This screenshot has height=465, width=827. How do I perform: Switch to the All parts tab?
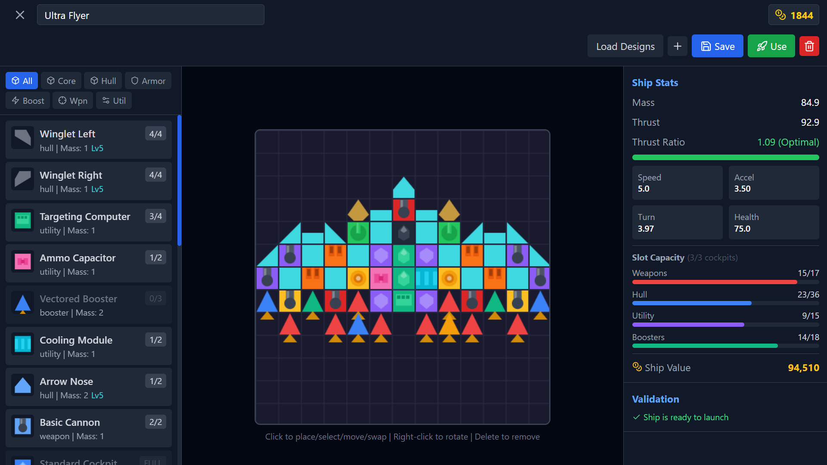pyautogui.click(x=22, y=81)
